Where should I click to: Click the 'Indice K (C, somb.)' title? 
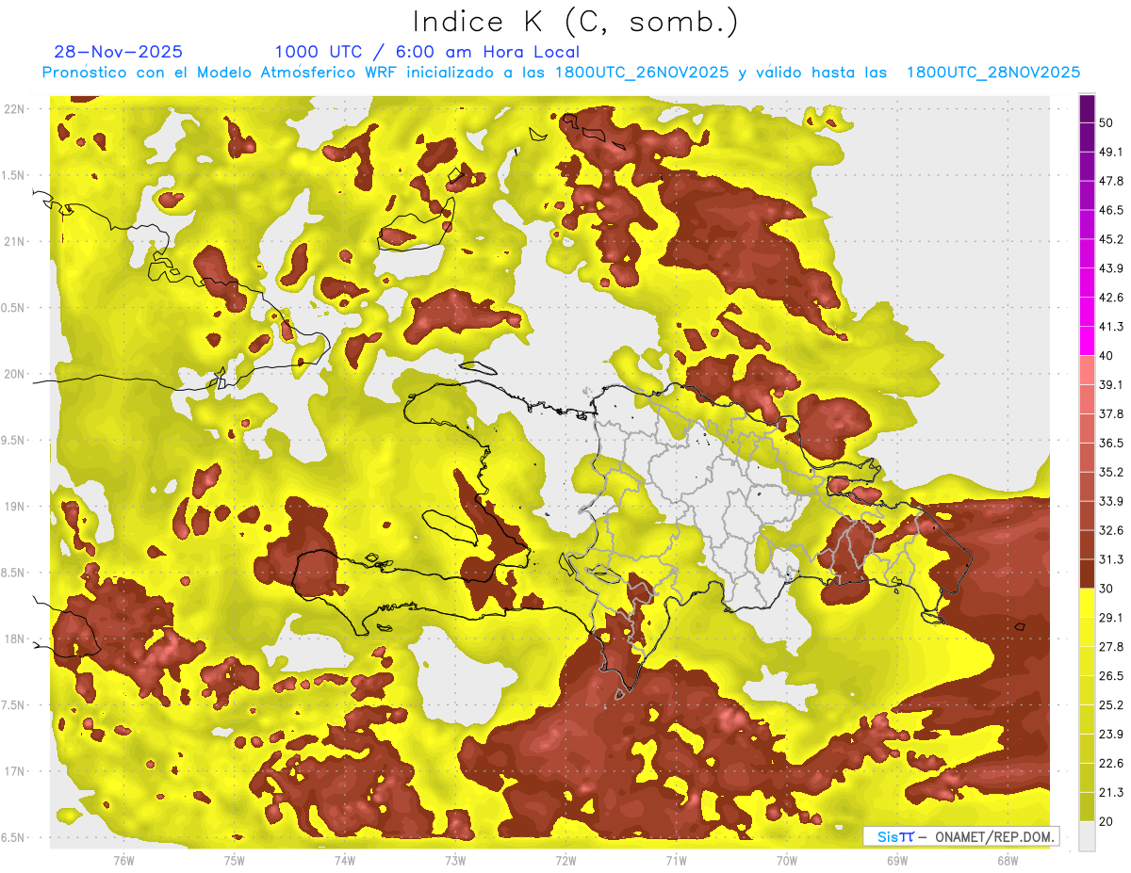tap(576, 22)
